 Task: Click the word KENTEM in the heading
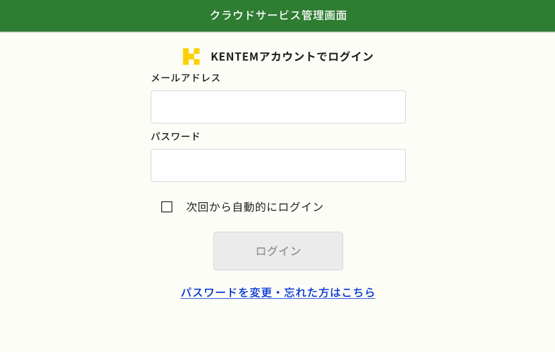click(x=234, y=56)
